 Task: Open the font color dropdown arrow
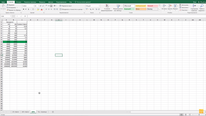pyautogui.click(x=43, y=9)
